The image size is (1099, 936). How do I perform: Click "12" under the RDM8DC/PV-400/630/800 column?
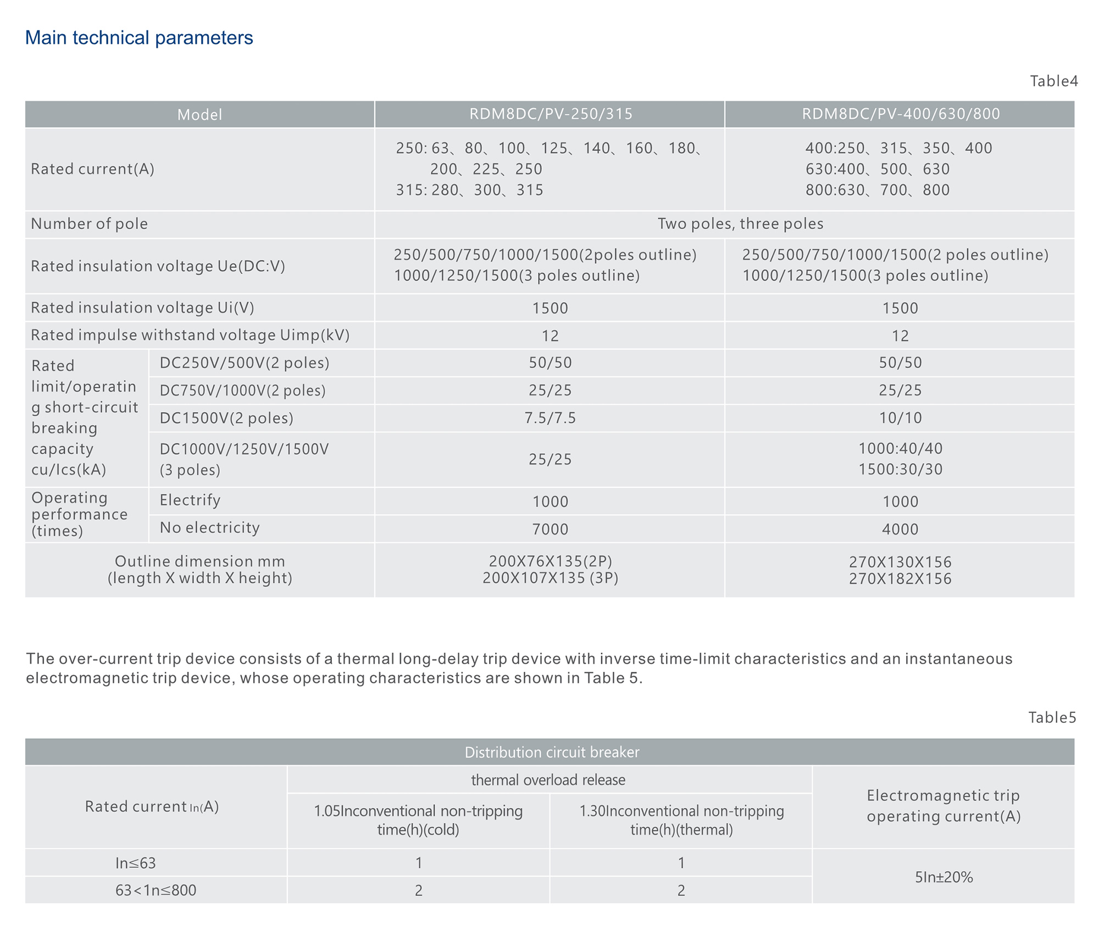[900, 336]
